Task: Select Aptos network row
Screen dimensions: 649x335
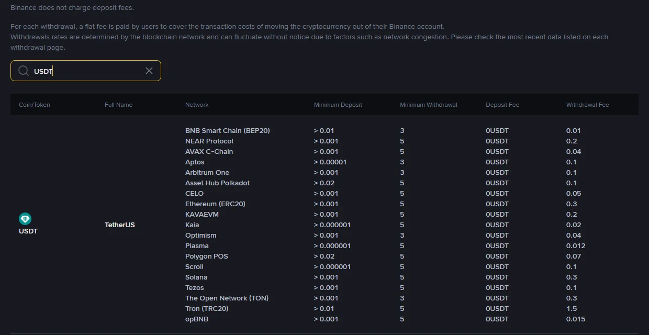Action: (x=195, y=162)
